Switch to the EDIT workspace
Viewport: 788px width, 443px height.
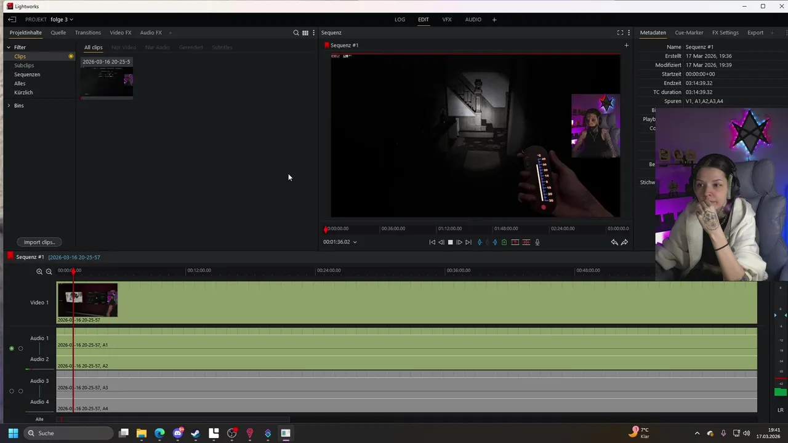[424, 20]
